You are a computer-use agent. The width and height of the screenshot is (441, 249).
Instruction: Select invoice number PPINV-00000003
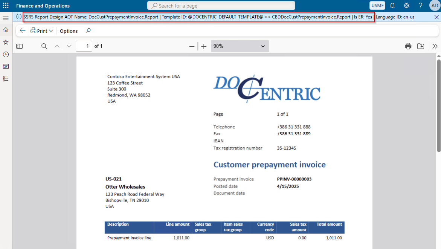pyautogui.click(x=294, y=179)
